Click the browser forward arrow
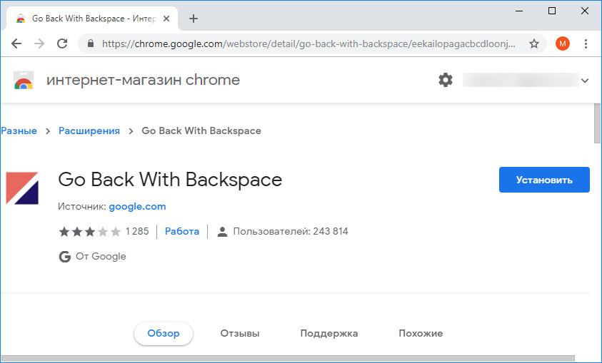Image resolution: width=602 pixels, height=363 pixels. click(39, 44)
